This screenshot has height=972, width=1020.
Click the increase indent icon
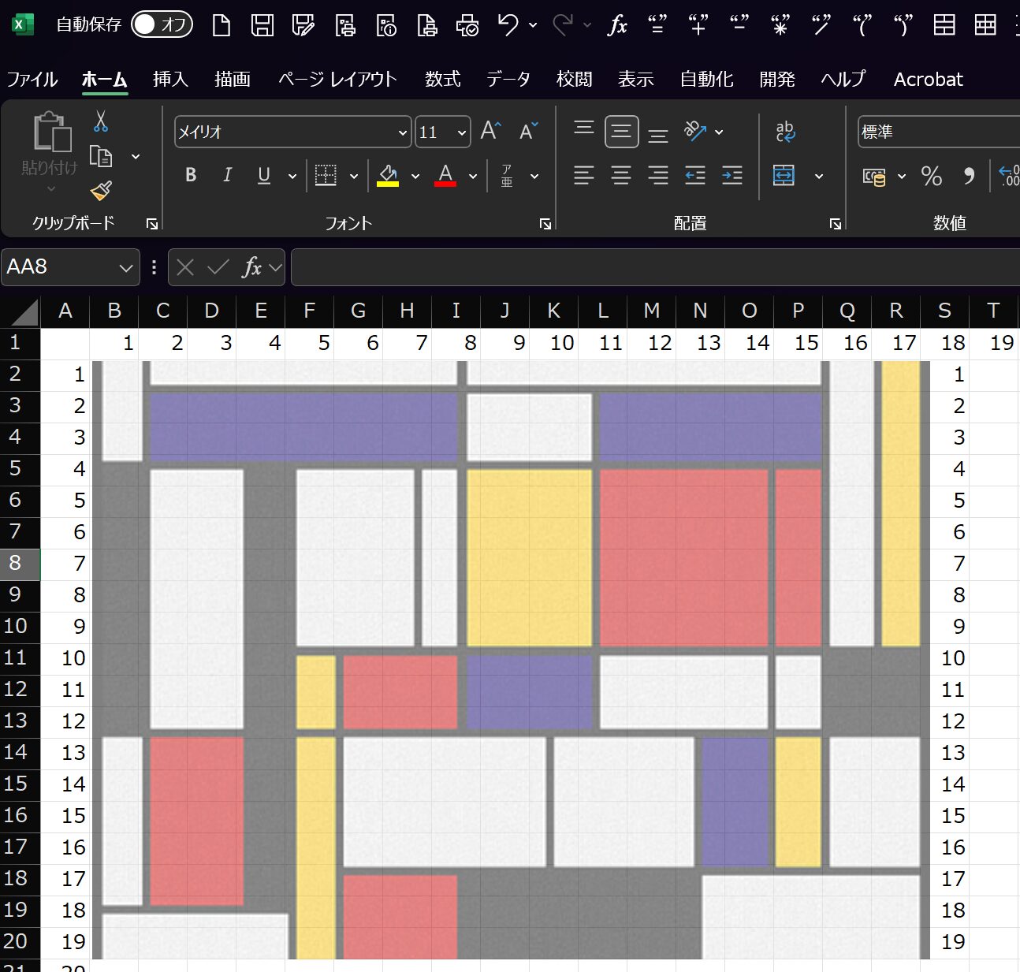732,175
